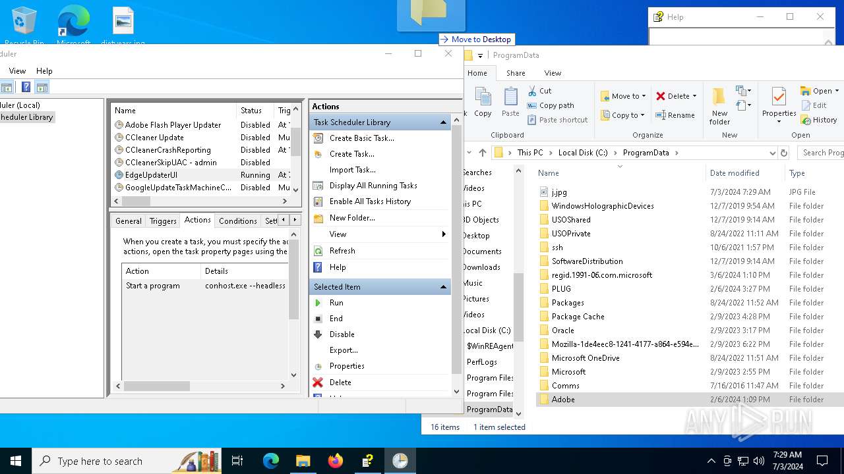Disable the selected task
This screenshot has width=844, height=474.
coord(342,334)
